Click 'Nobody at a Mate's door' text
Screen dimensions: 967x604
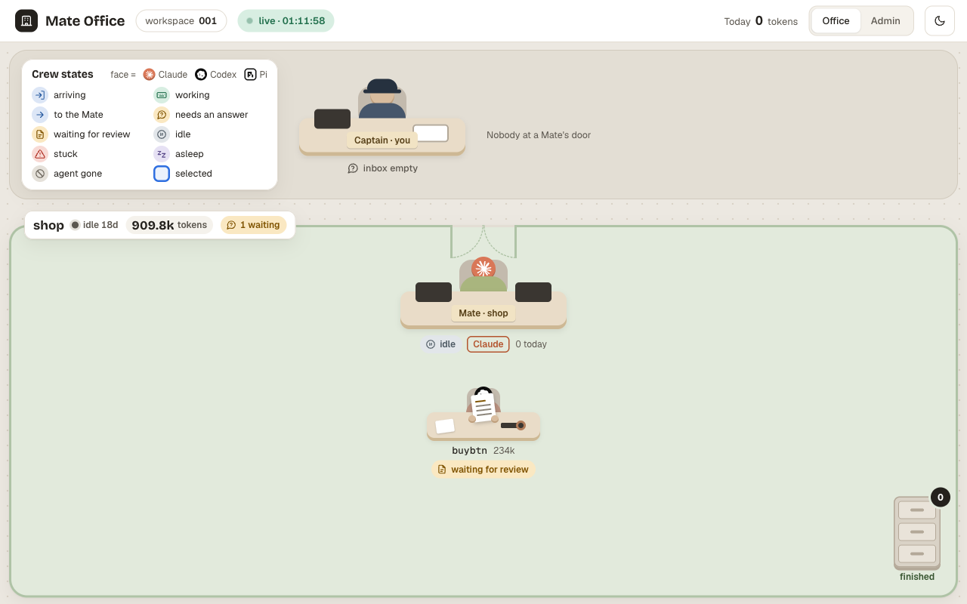tap(539, 135)
